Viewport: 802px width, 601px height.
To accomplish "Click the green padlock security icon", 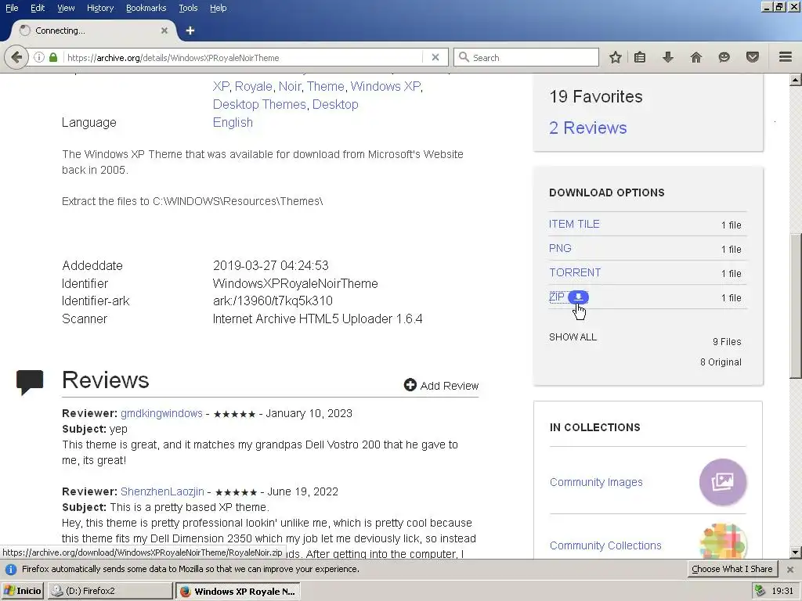I will pyautogui.click(x=53, y=57).
